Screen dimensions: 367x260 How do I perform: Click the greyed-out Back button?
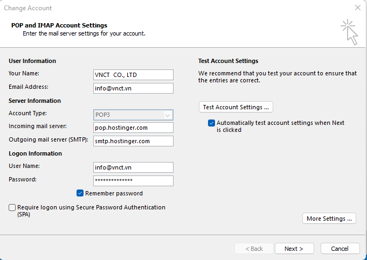(254, 249)
